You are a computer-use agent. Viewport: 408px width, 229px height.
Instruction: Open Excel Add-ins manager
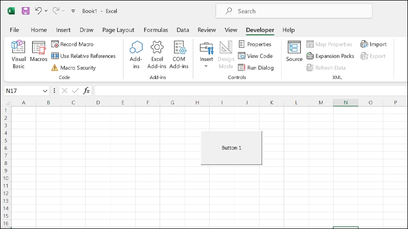(157, 54)
